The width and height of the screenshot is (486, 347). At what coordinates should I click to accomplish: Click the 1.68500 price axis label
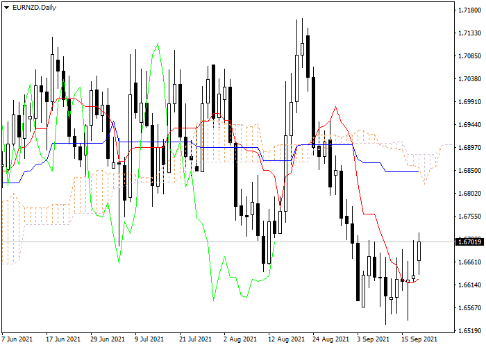point(469,171)
